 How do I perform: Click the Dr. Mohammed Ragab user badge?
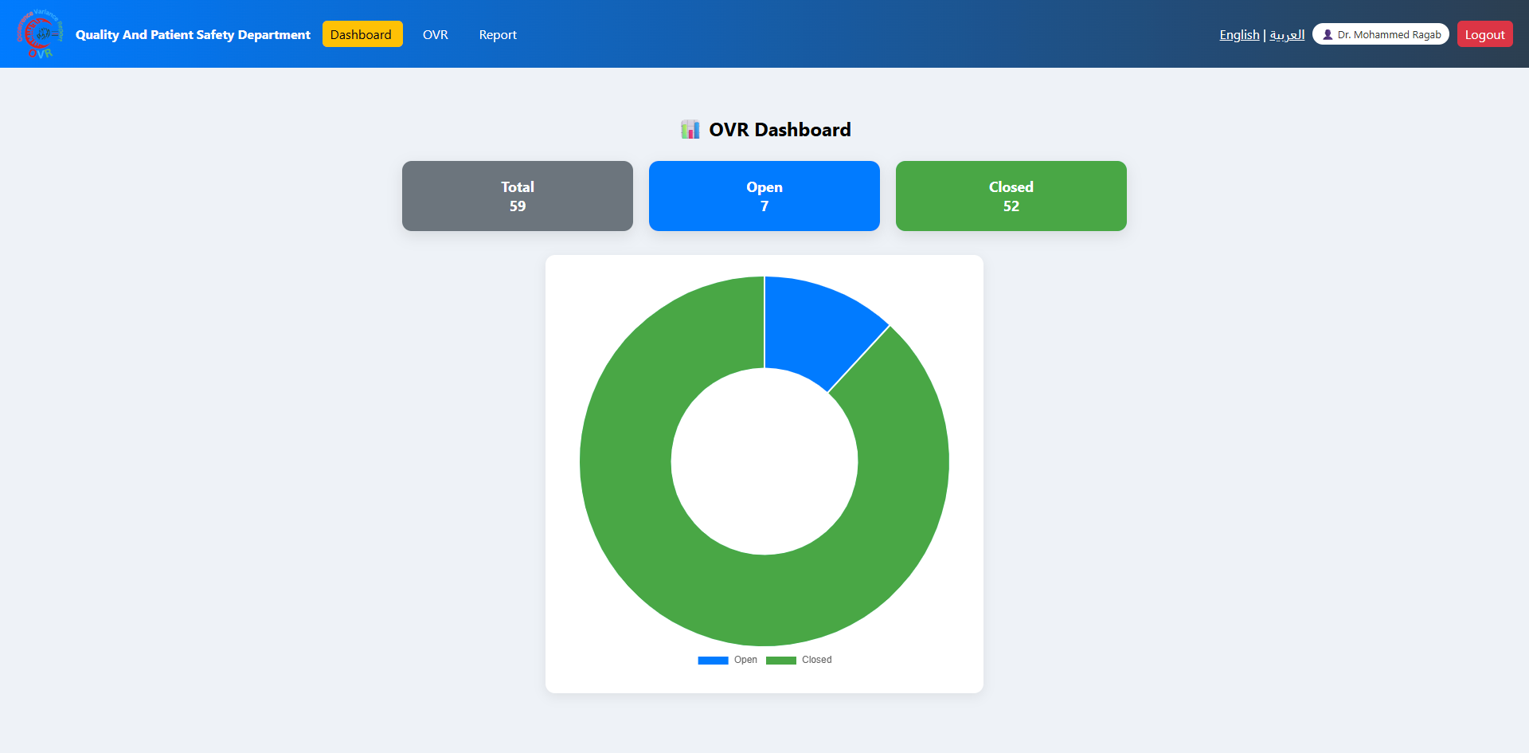click(x=1381, y=34)
